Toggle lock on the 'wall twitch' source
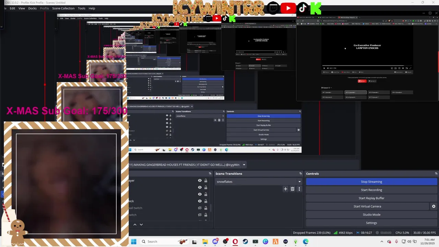The image size is (439, 247). pyautogui.click(x=206, y=208)
